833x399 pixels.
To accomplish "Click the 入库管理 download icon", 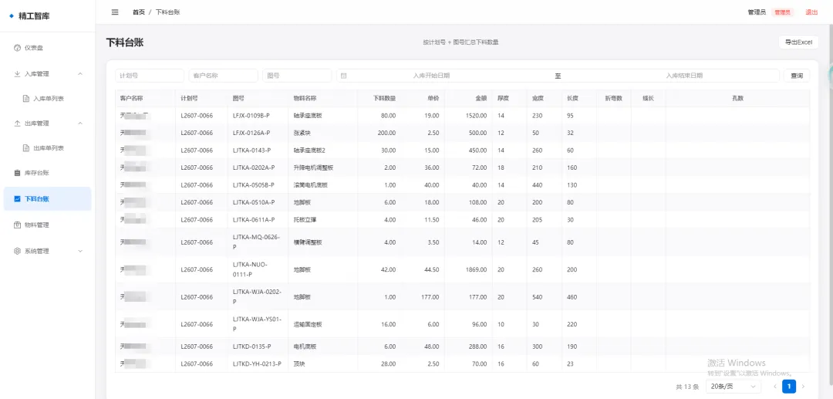I will [x=17, y=74].
